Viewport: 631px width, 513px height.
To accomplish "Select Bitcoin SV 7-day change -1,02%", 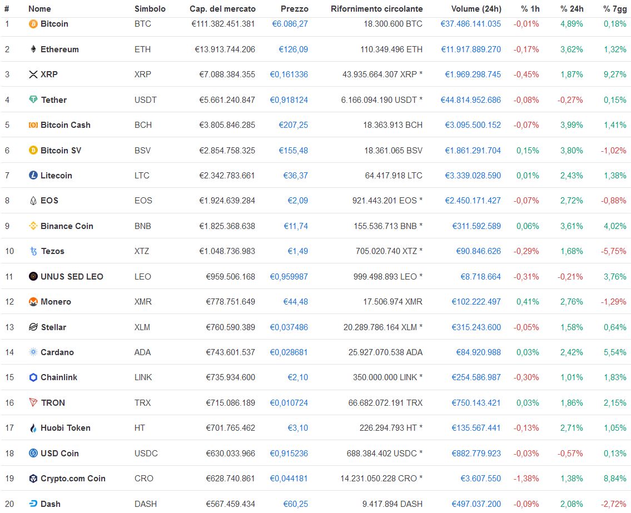I will tap(614, 150).
